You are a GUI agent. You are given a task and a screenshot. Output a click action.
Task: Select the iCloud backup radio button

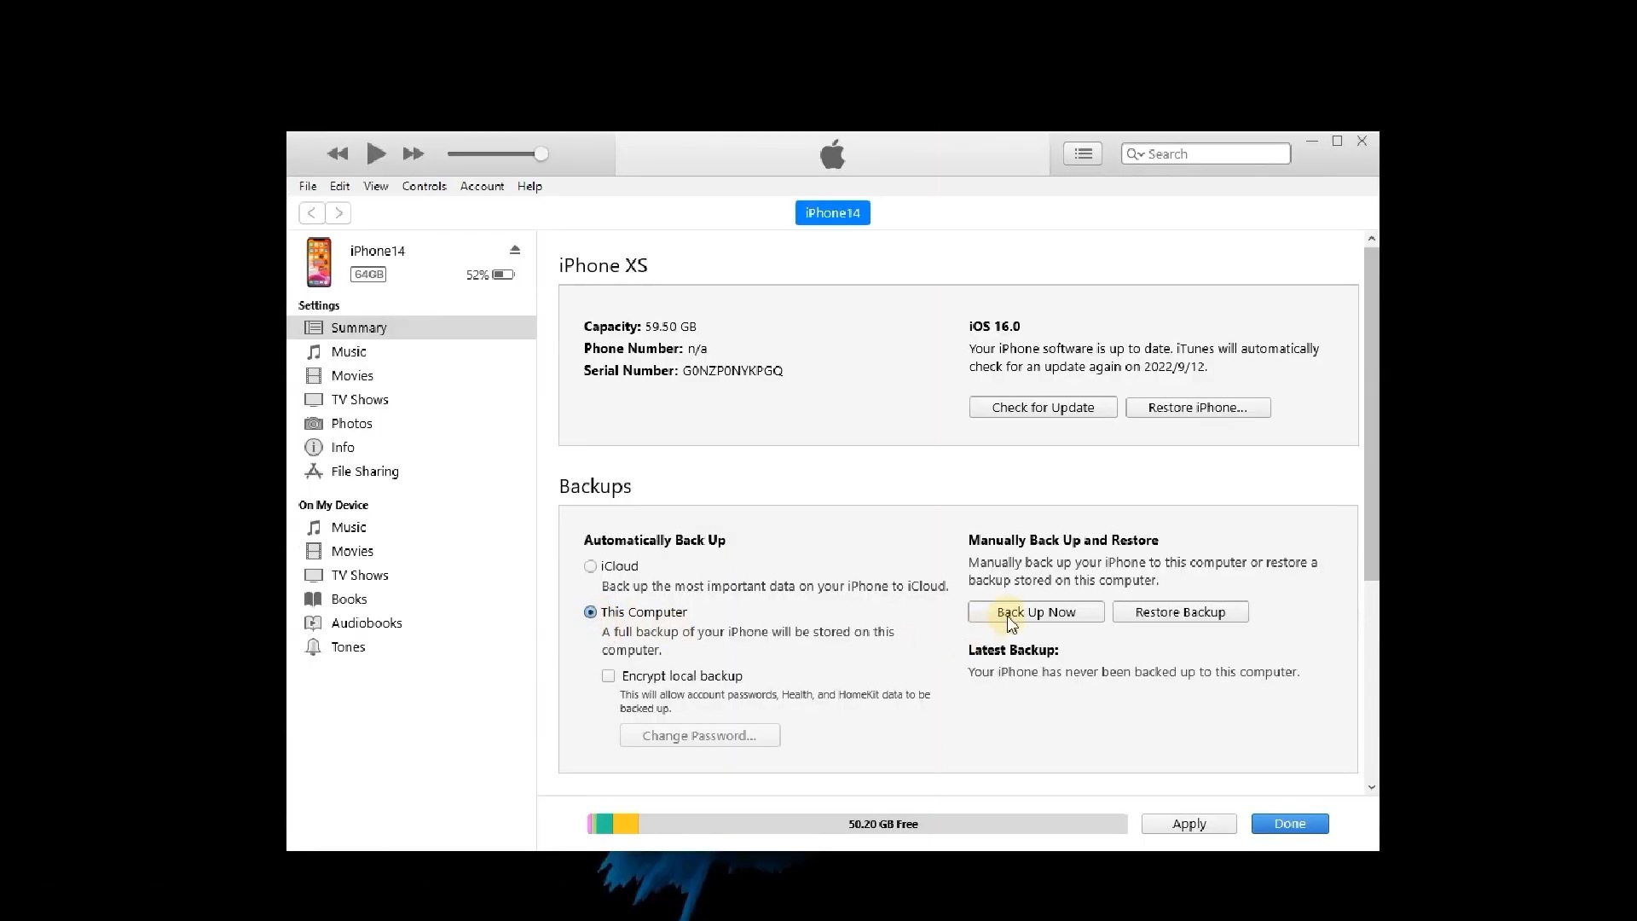click(x=590, y=566)
